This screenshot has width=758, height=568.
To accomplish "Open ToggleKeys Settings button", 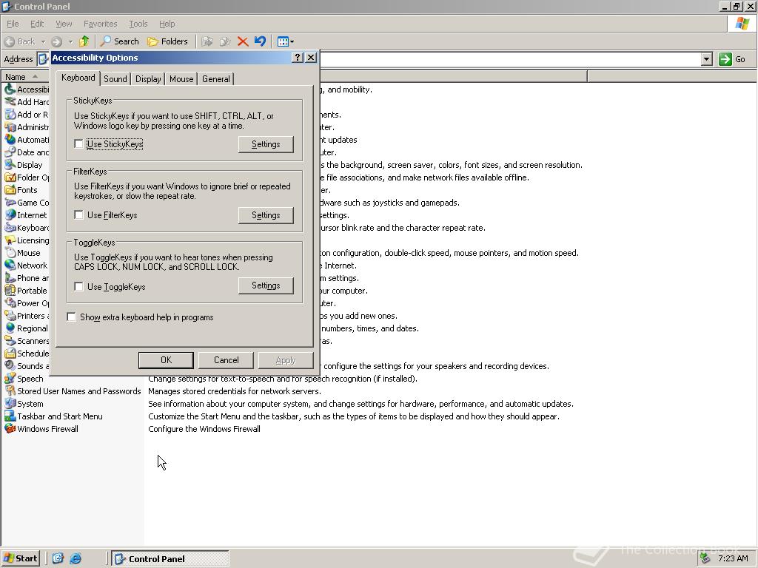I will tap(266, 285).
